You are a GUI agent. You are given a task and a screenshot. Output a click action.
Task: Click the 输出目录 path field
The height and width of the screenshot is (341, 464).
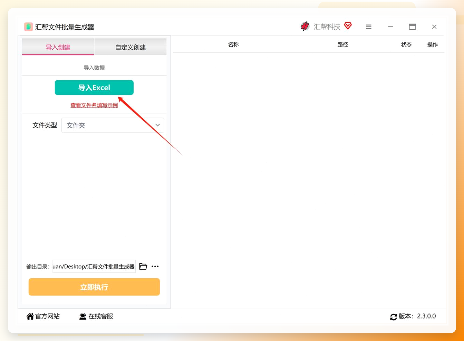(x=94, y=267)
